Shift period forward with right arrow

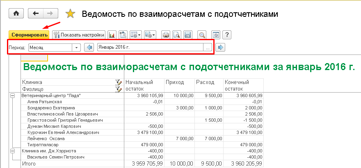pos(221,48)
